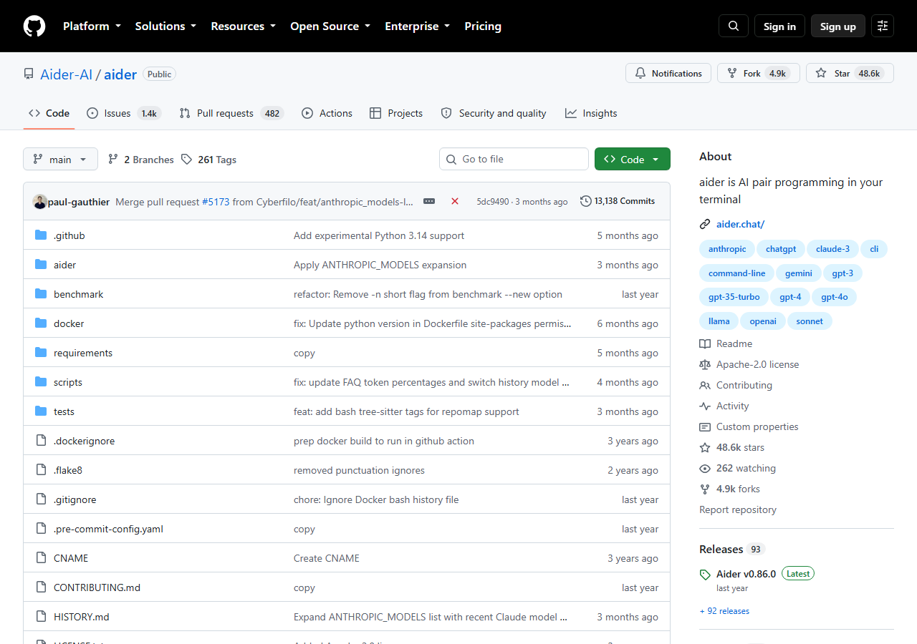Expand the Open Source menu
The width and height of the screenshot is (917, 644).
(330, 26)
